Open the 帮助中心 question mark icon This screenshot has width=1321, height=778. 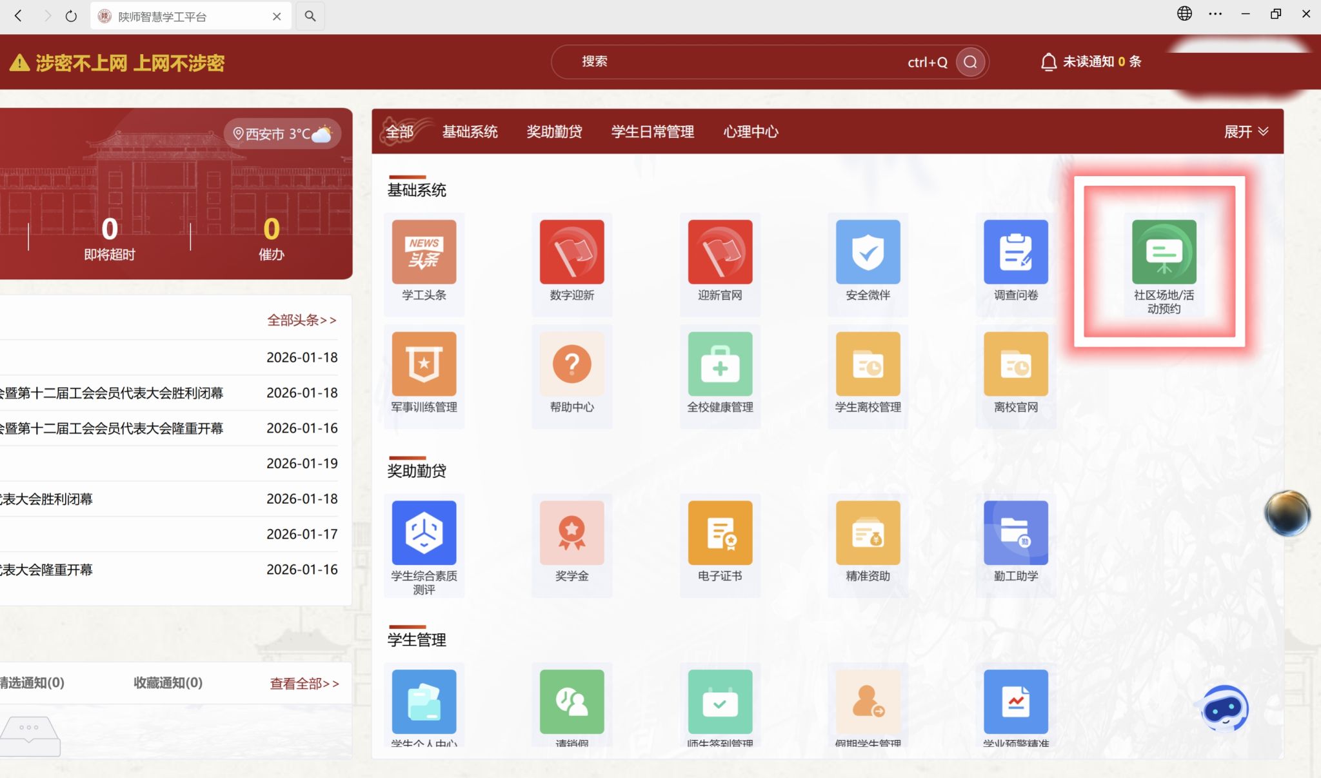point(571,364)
